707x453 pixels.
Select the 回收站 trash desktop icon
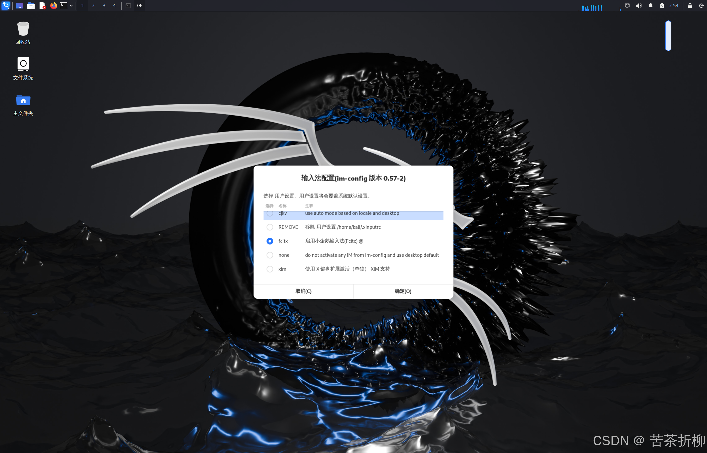click(x=23, y=33)
